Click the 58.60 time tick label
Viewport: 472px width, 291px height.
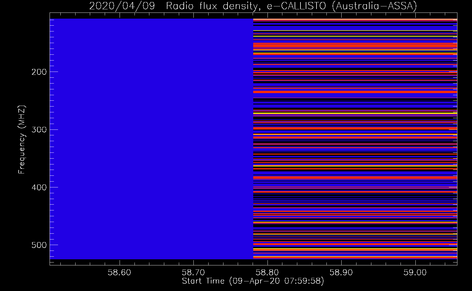click(119, 273)
